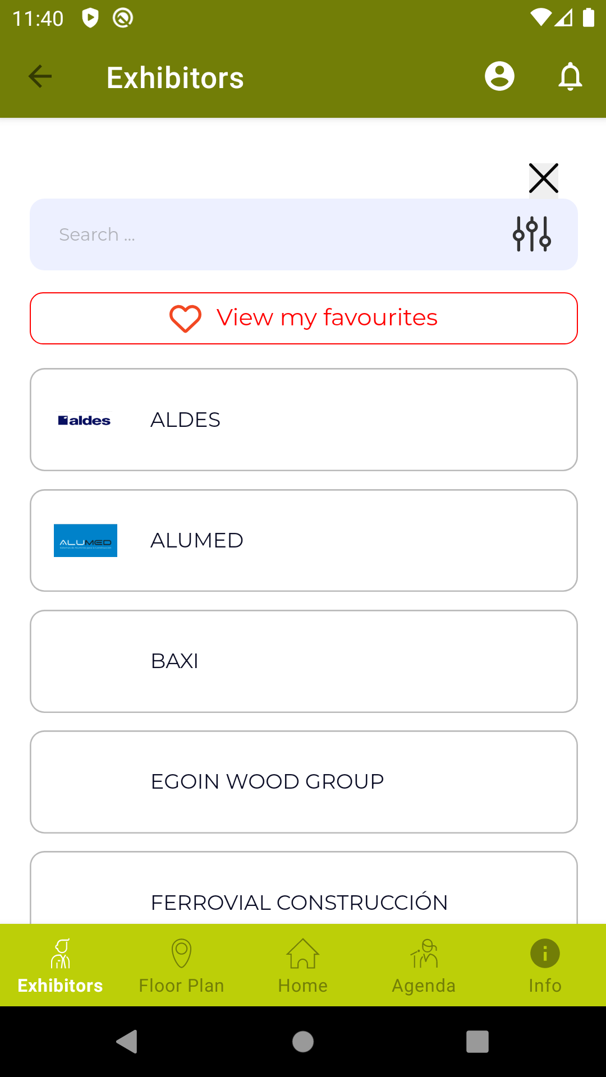Open the ALUMED exhibitor entry
Image resolution: width=606 pixels, height=1077 pixels.
click(x=304, y=540)
